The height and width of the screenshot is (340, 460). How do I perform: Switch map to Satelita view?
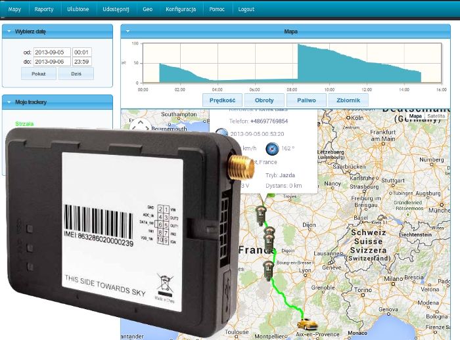436,116
